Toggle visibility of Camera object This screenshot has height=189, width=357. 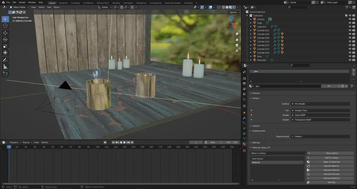350,19
